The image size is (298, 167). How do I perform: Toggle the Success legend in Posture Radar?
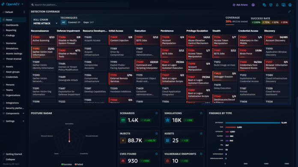(66, 164)
